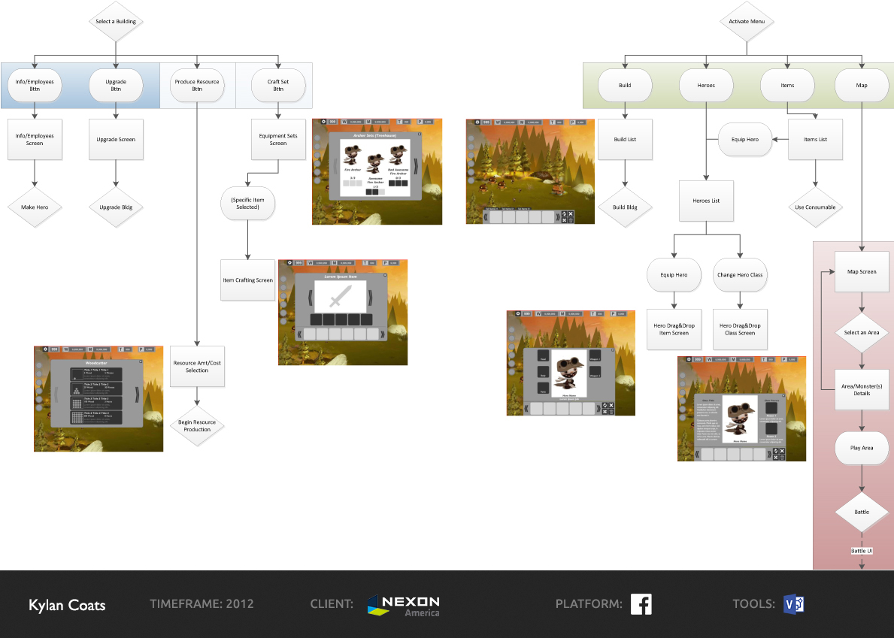Click the Upgrade Bttn node
The height and width of the screenshot is (638, 894).
tap(116, 86)
